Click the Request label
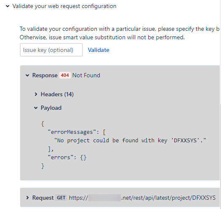The width and height of the screenshot is (221, 209). (x=43, y=198)
